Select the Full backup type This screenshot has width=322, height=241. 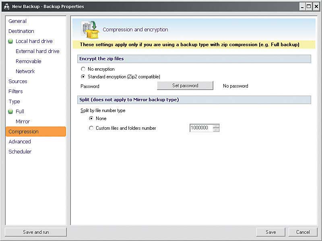(20, 112)
